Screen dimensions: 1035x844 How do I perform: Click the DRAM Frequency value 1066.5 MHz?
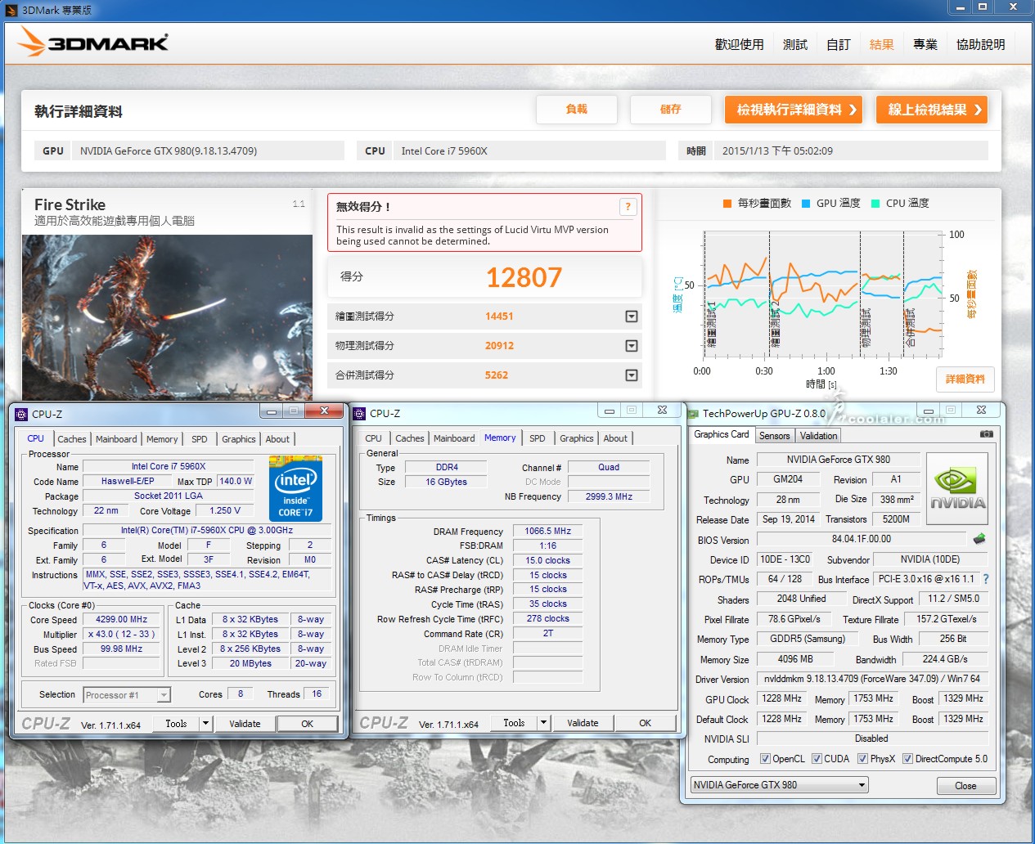pyautogui.click(x=548, y=532)
